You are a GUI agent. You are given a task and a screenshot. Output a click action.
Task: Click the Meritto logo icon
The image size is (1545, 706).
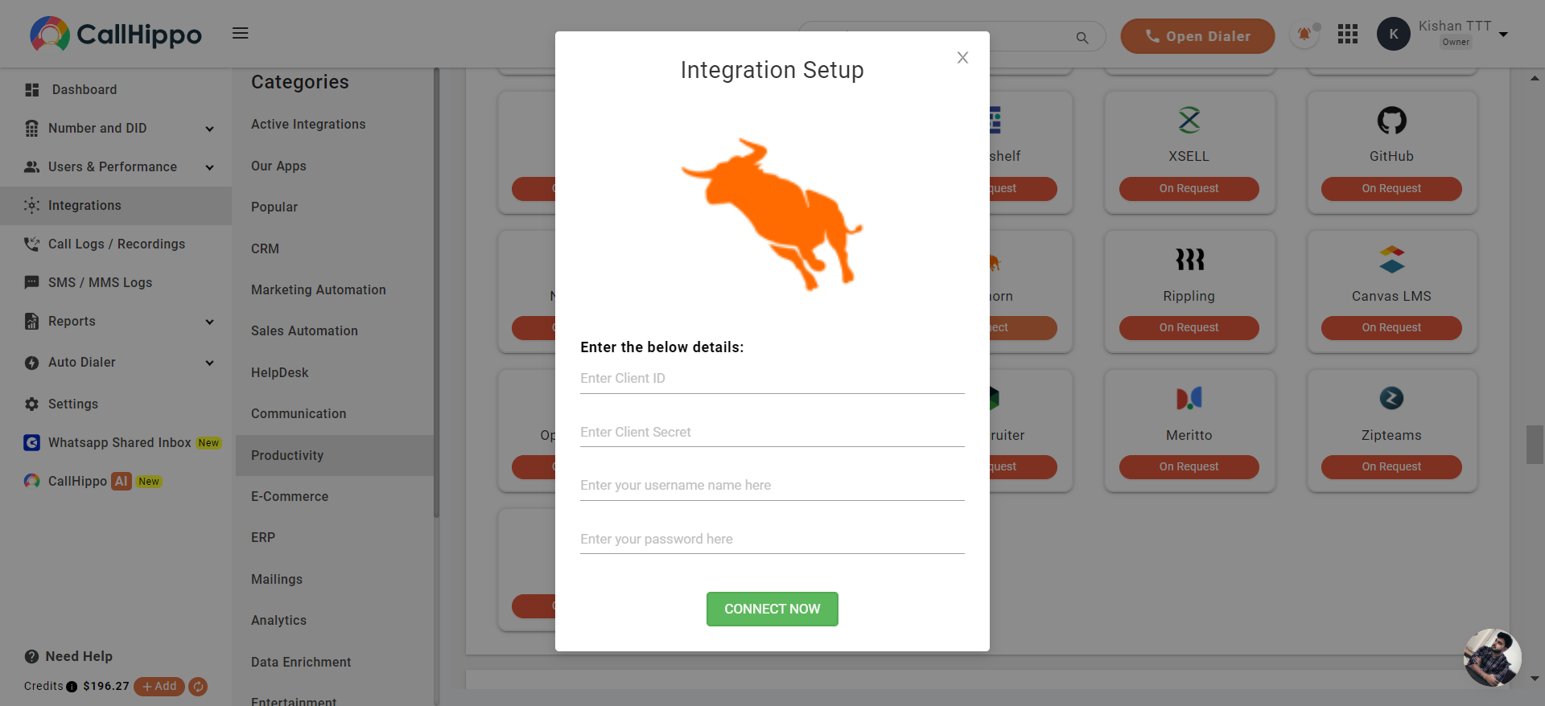coord(1189,399)
